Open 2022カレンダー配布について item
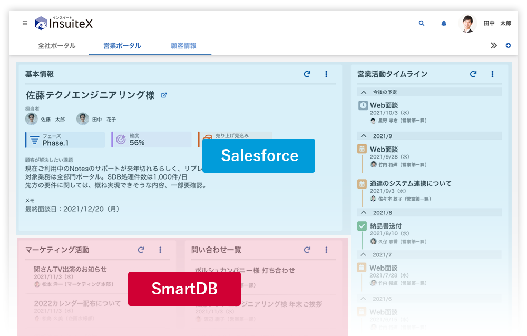The image size is (527, 336). 77,303
